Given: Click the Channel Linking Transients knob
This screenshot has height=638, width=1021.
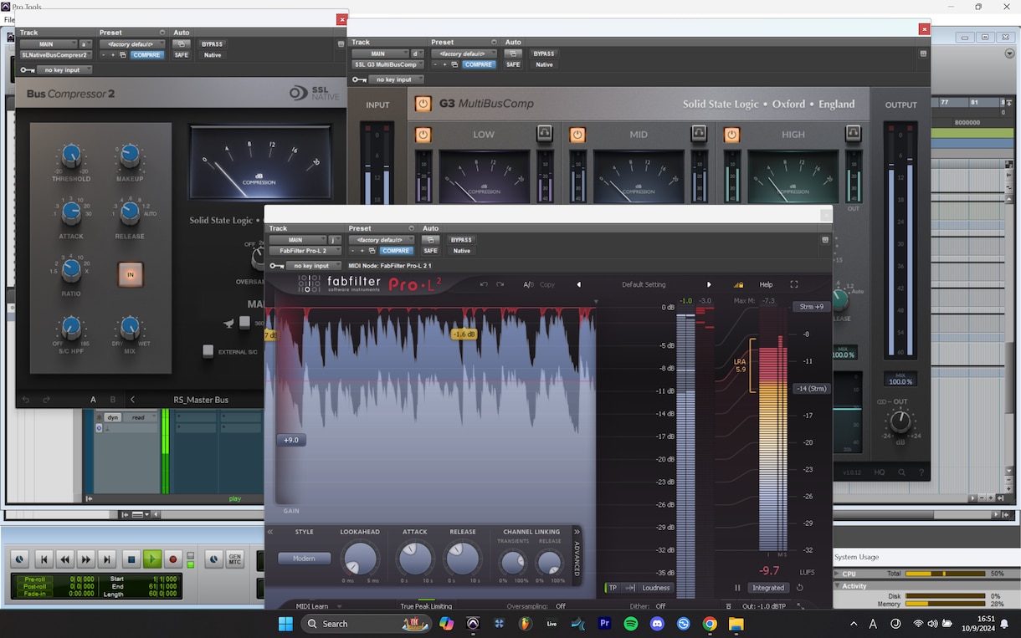Looking at the screenshot, I should 513,562.
